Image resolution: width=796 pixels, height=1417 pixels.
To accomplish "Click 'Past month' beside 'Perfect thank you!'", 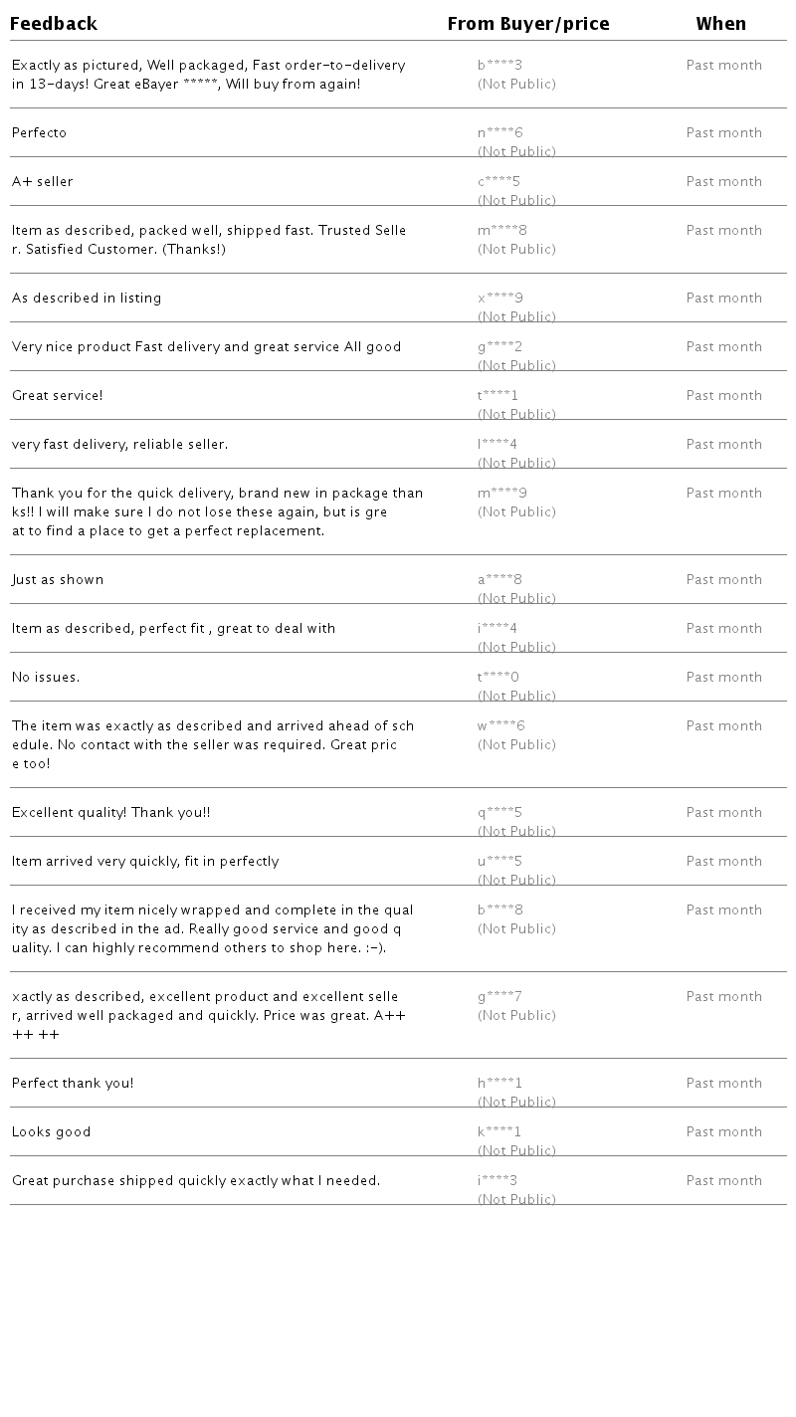I will coord(723,1084).
